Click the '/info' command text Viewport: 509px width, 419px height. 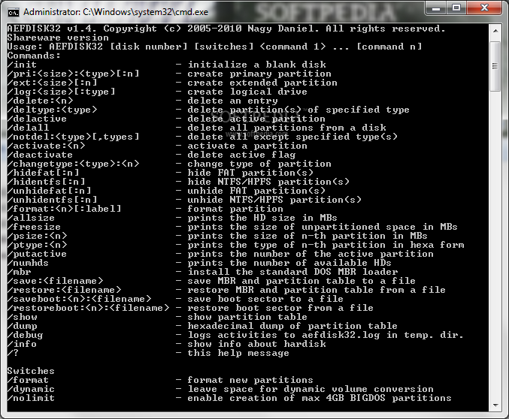(22, 344)
